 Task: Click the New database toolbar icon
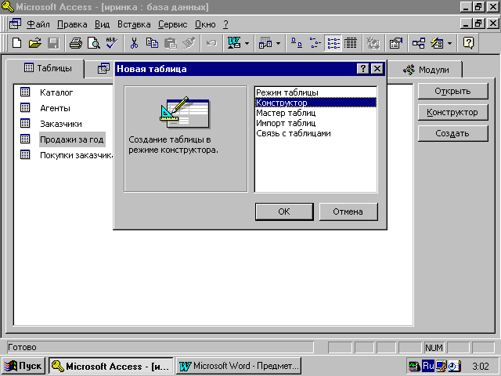tap(16, 43)
